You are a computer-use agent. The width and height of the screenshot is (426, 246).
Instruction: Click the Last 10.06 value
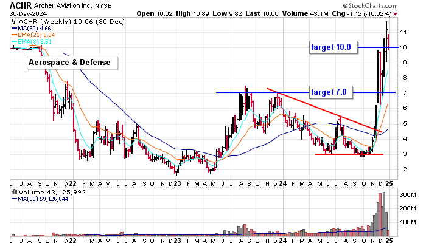tap(262, 13)
